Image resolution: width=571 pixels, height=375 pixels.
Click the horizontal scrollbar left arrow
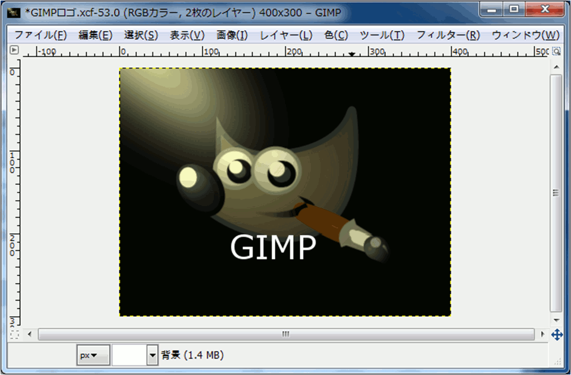pyautogui.click(x=30, y=335)
